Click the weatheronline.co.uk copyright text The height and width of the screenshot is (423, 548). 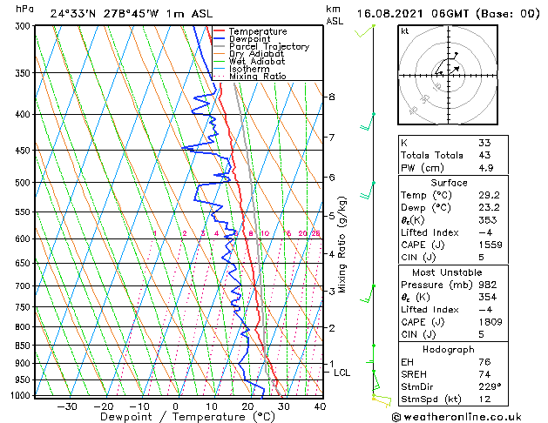[x=457, y=417]
